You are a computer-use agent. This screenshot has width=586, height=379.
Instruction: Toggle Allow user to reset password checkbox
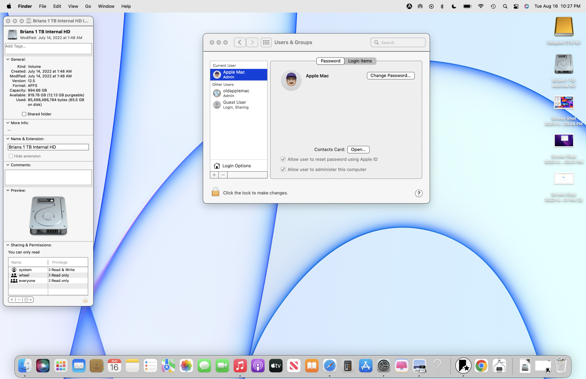coord(283,159)
